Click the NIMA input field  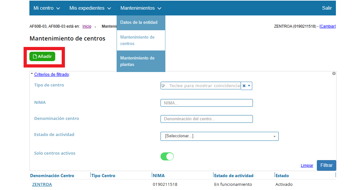pos(206,103)
